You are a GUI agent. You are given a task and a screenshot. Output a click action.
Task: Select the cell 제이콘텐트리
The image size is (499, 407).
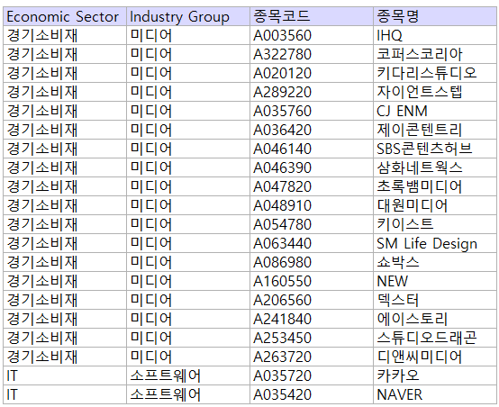coord(435,130)
